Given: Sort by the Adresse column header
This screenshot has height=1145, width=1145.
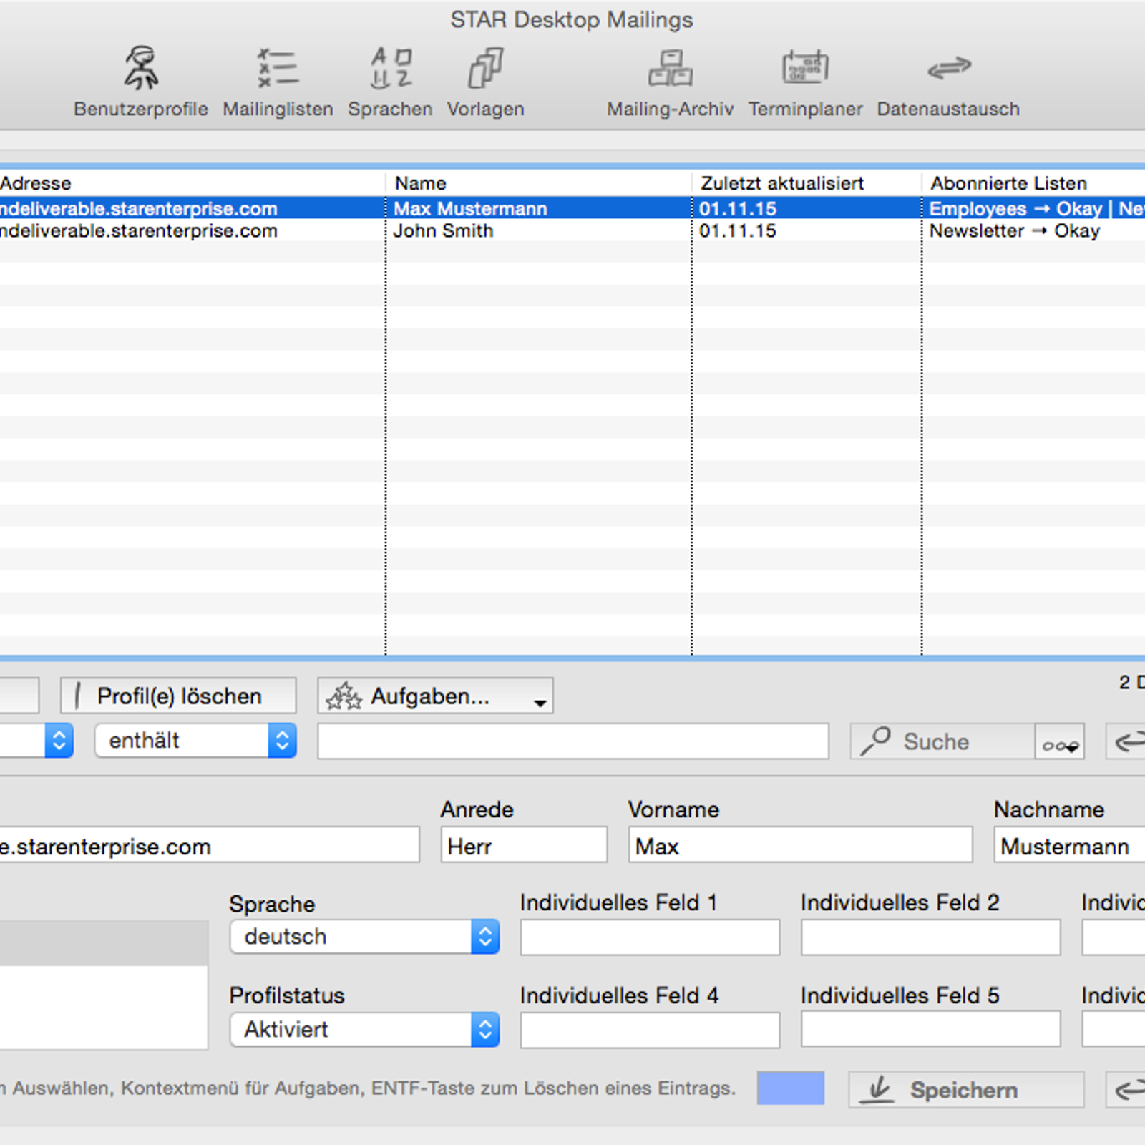Looking at the screenshot, I should pyautogui.click(x=192, y=183).
